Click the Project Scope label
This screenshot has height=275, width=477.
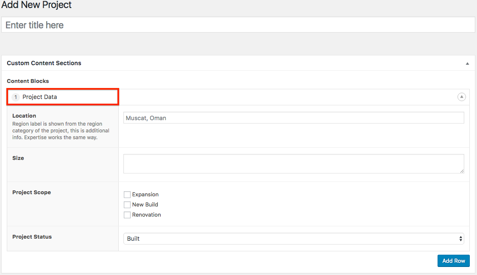click(x=31, y=192)
